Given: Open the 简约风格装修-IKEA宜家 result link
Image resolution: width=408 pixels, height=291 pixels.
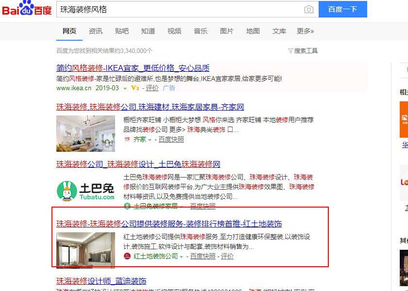Looking at the screenshot, I should 133,68.
